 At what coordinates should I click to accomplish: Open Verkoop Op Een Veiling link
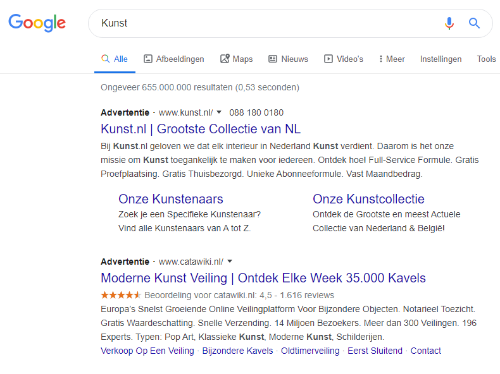pos(147,351)
